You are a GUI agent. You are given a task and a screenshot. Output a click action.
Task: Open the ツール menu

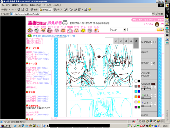coord(47,5)
